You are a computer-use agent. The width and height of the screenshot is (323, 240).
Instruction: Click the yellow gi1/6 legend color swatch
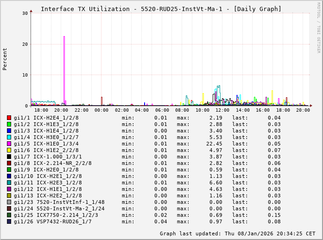coord(9,150)
